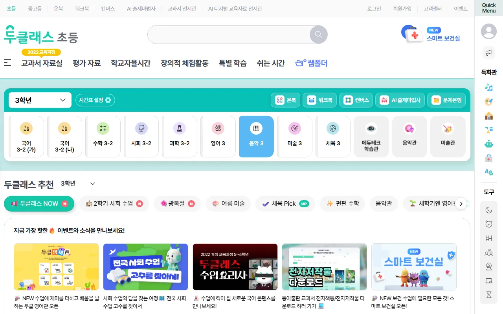This screenshot has height=314, width=503.
Task: Open the 에듀테크 학습관 card
Action: [x=371, y=137]
